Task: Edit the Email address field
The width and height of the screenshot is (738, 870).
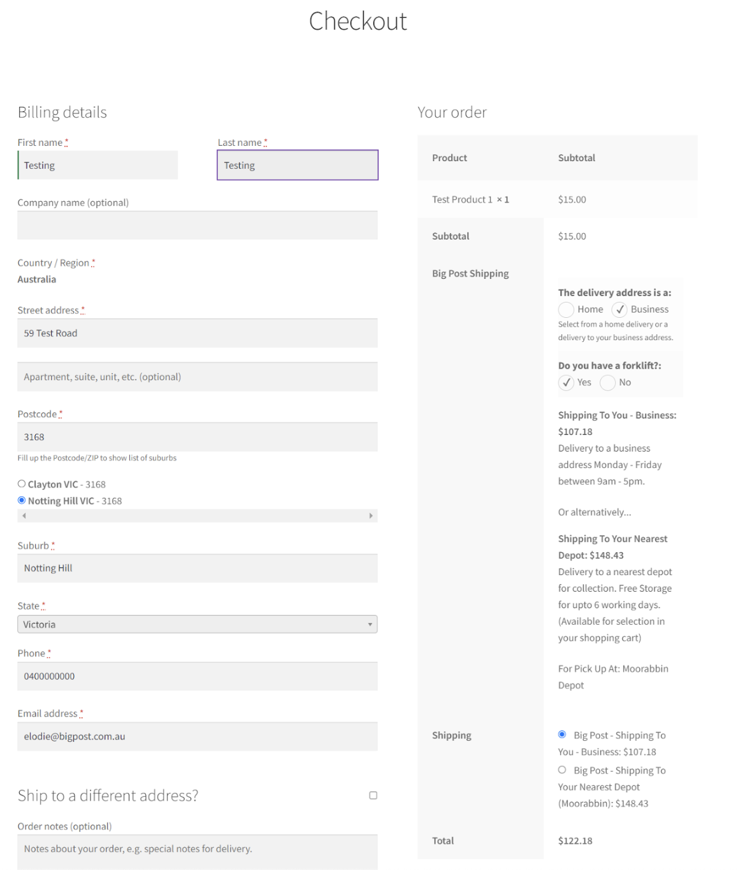Action: 198,736
